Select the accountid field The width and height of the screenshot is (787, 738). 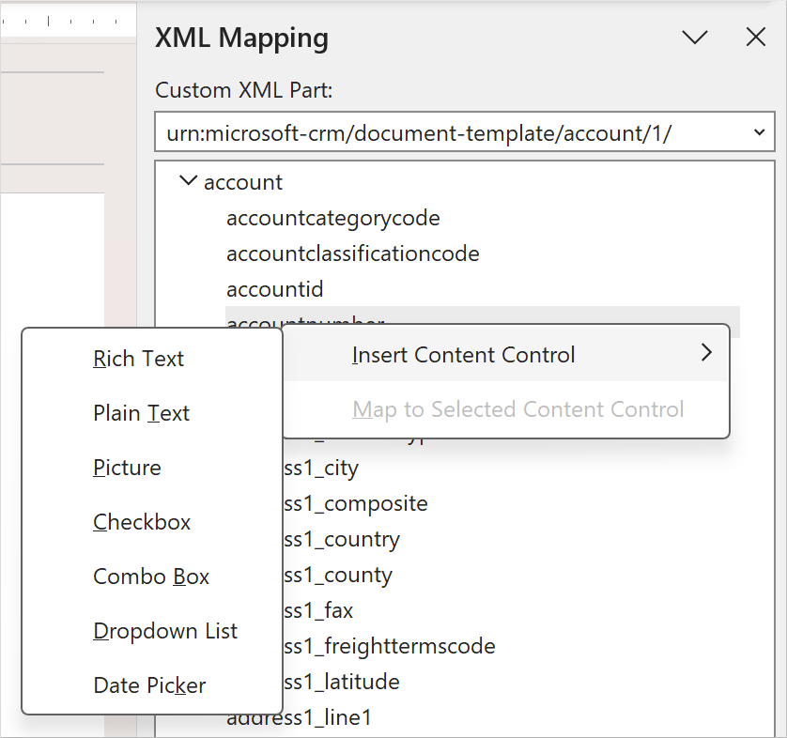[275, 289]
